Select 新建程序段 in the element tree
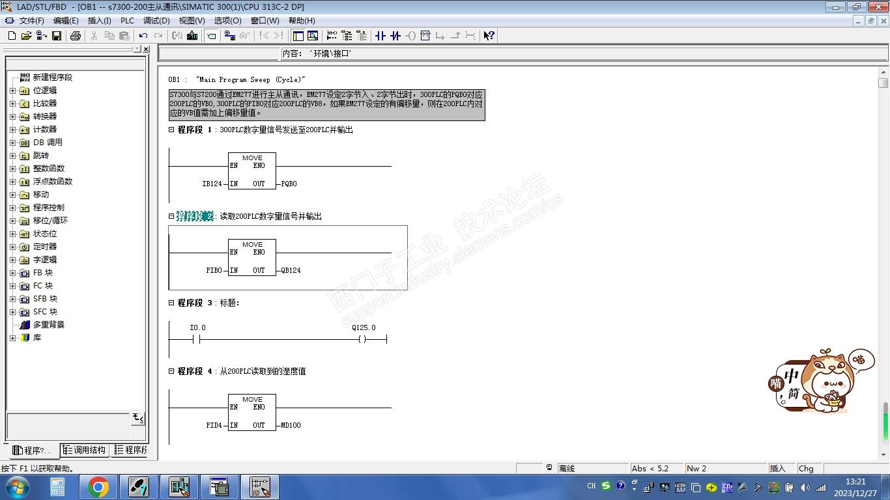The image size is (890, 500). tap(53, 77)
